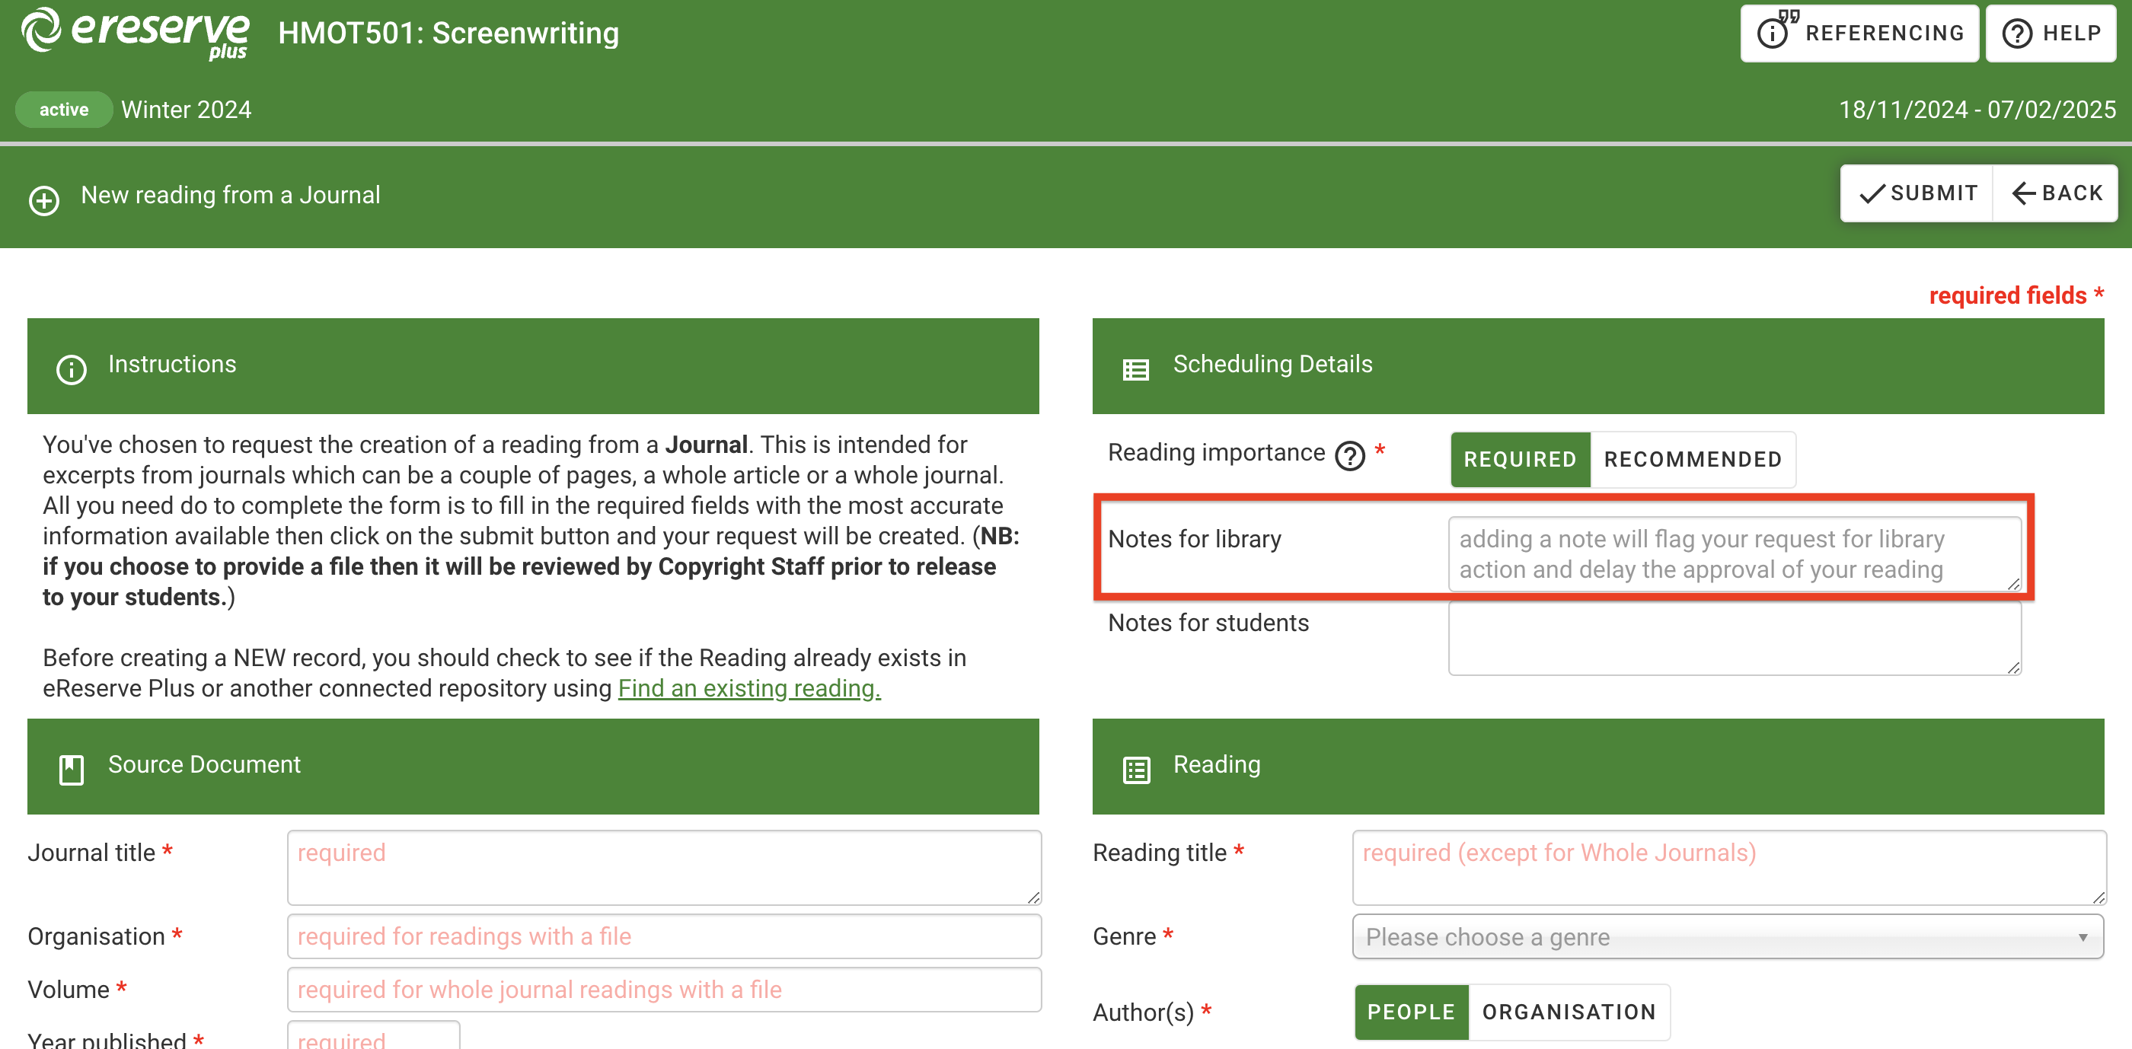Viewport: 2132px width, 1049px height.
Task: Click the plus circle icon beside New reading
Action: click(44, 199)
